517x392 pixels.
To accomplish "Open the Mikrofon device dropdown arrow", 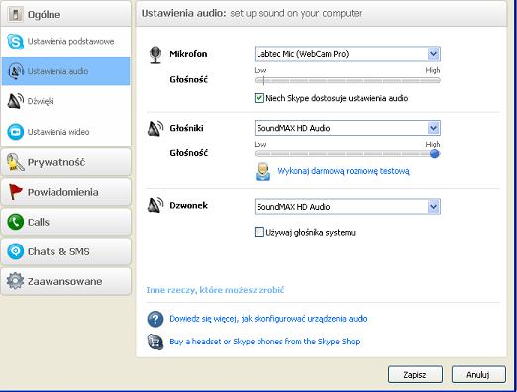I will pyautogui.click(x=434, y=54).
